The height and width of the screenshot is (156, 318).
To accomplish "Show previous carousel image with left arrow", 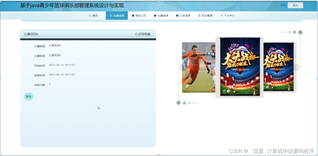I will click(x=182, y=68).
